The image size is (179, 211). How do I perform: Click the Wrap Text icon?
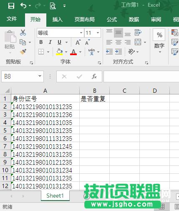138,33
